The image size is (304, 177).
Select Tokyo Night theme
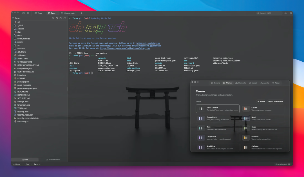pos(218,118)
